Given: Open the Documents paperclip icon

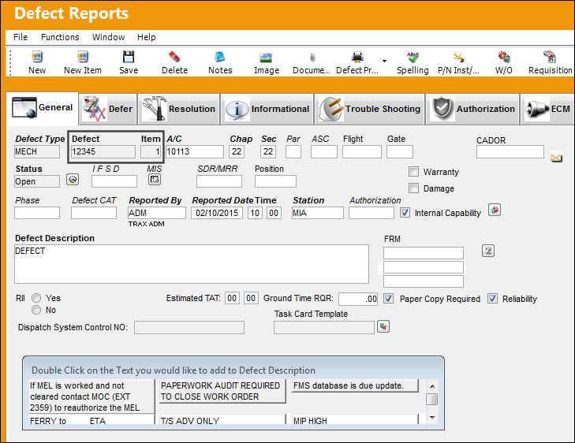Looking at the screenshot, I should pos(312,58).
